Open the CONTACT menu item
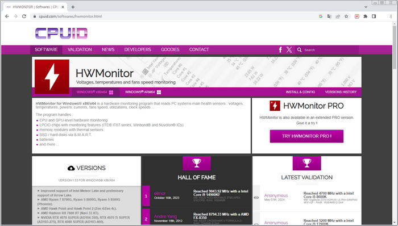Viewport: 398px width, 226px height. [199, 49]
